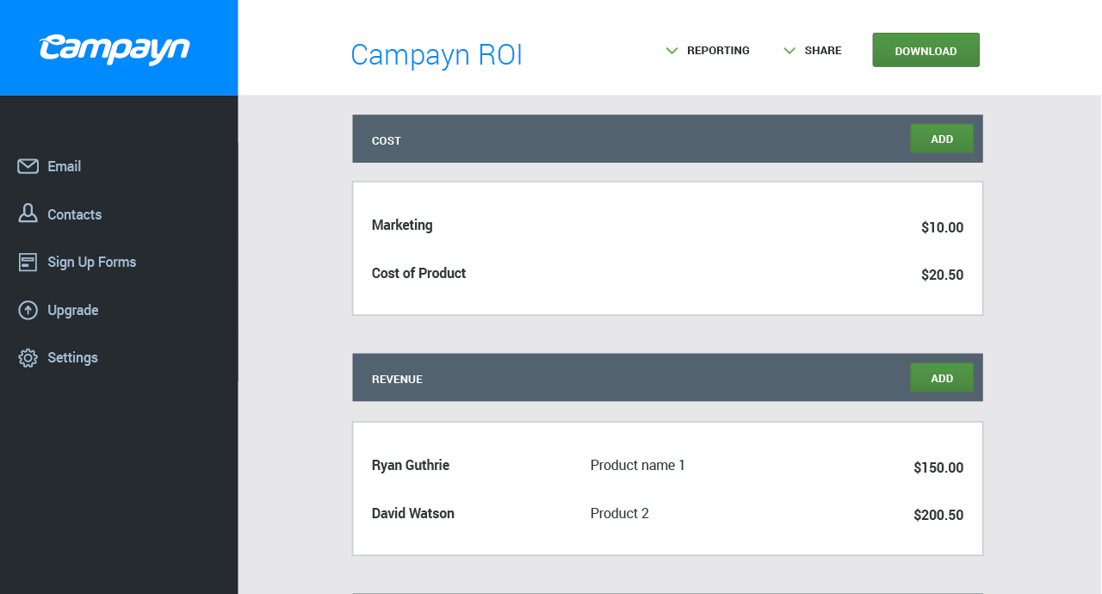Viewport: 1102px width, 594px height.
Task: Click the $150.00 revenue amount
Action: point(938,468)
